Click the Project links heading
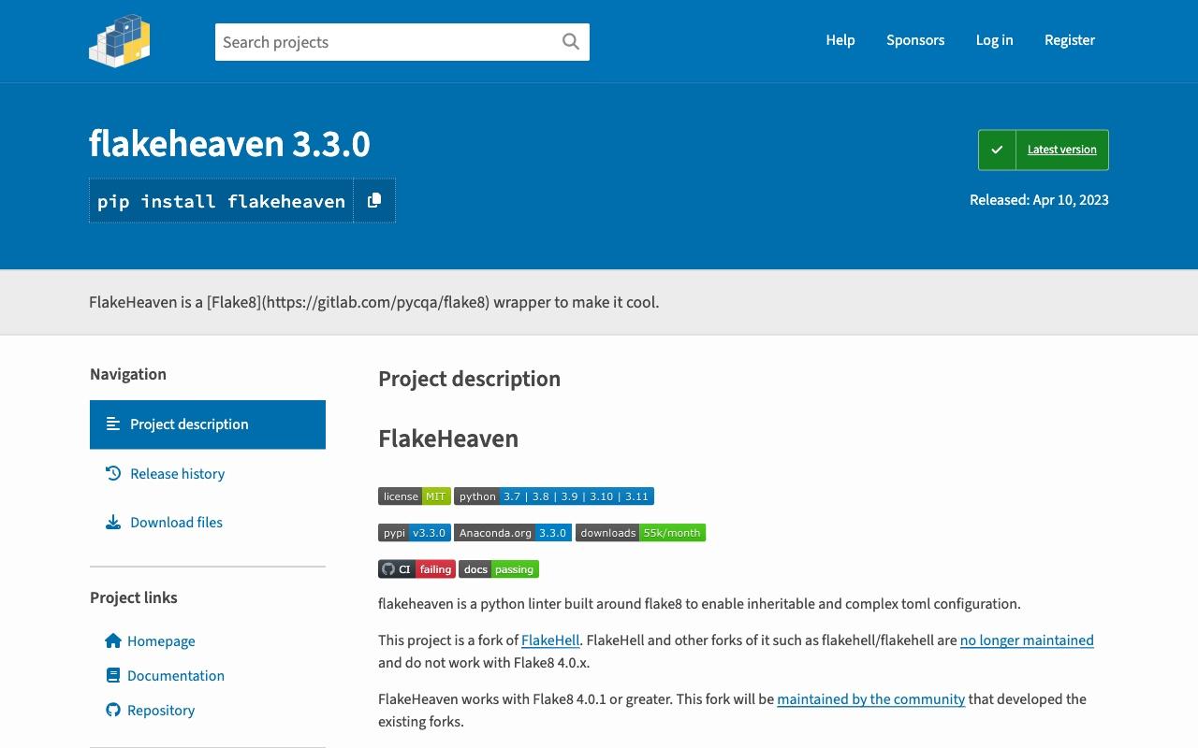 tap(134, 597)
